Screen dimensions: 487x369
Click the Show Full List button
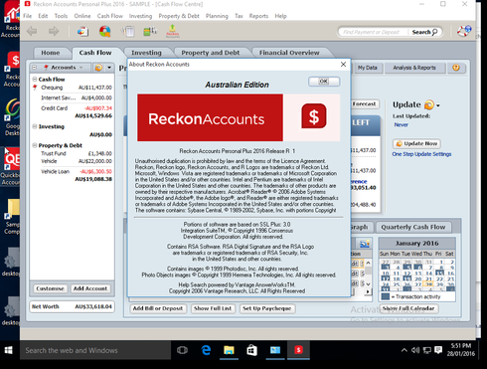213,308
